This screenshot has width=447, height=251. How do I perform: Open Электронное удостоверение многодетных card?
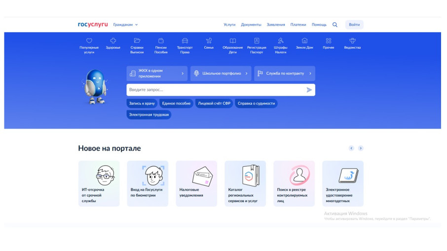[x=343, y=184]
